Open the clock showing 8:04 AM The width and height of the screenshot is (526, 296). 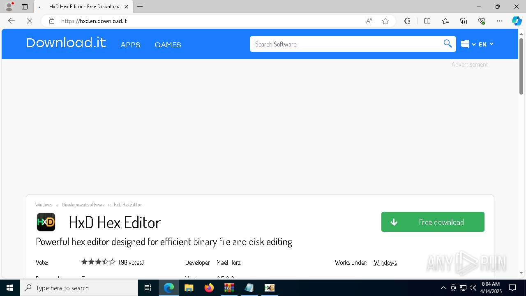(x=491, y=288)
